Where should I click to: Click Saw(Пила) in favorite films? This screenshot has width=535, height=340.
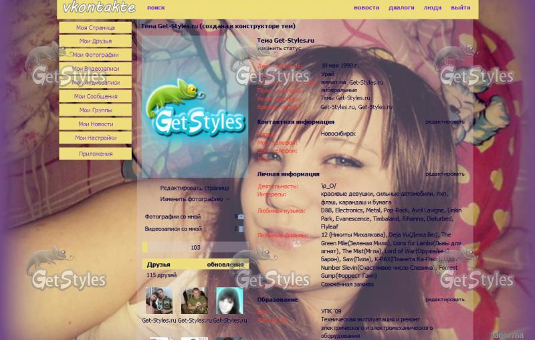click(x=356, y=260)
